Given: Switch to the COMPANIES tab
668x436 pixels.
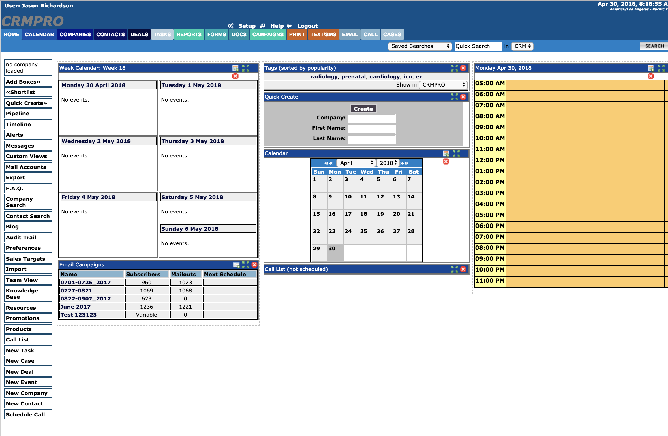Looking at the screenshot, I should pyautogui.click(x=75, y=35).
